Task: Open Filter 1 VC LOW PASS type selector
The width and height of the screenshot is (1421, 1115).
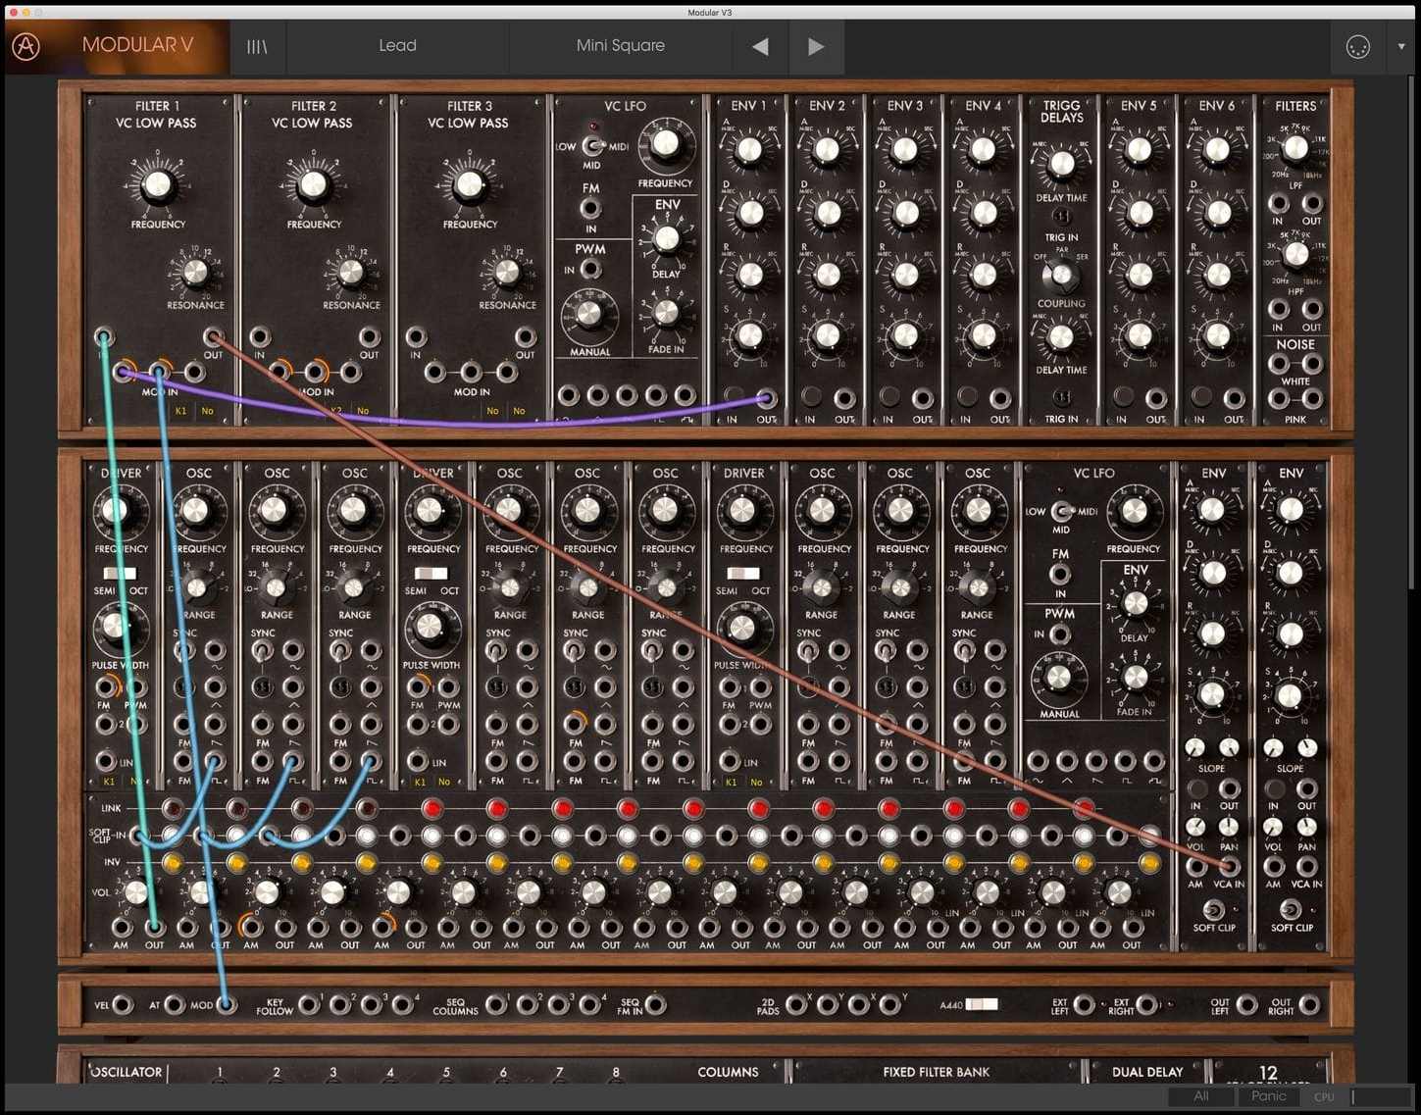Action: coord(156,123)
